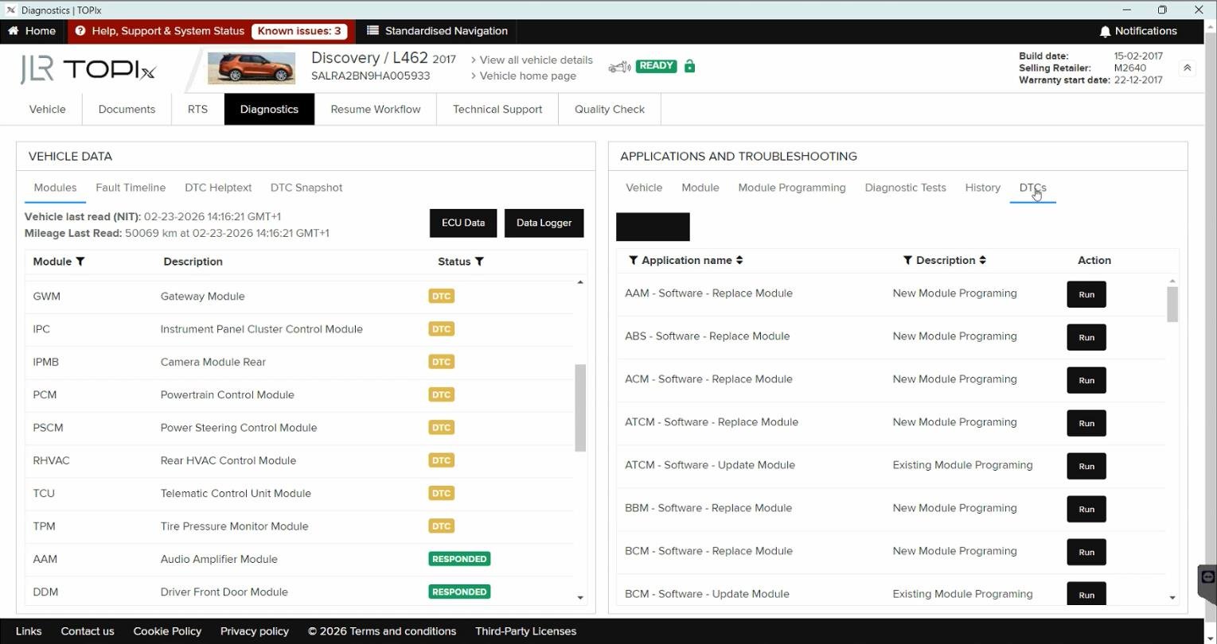Click the Home house icon
This screenshot has height=644, width=1217.
coord(13,31)
